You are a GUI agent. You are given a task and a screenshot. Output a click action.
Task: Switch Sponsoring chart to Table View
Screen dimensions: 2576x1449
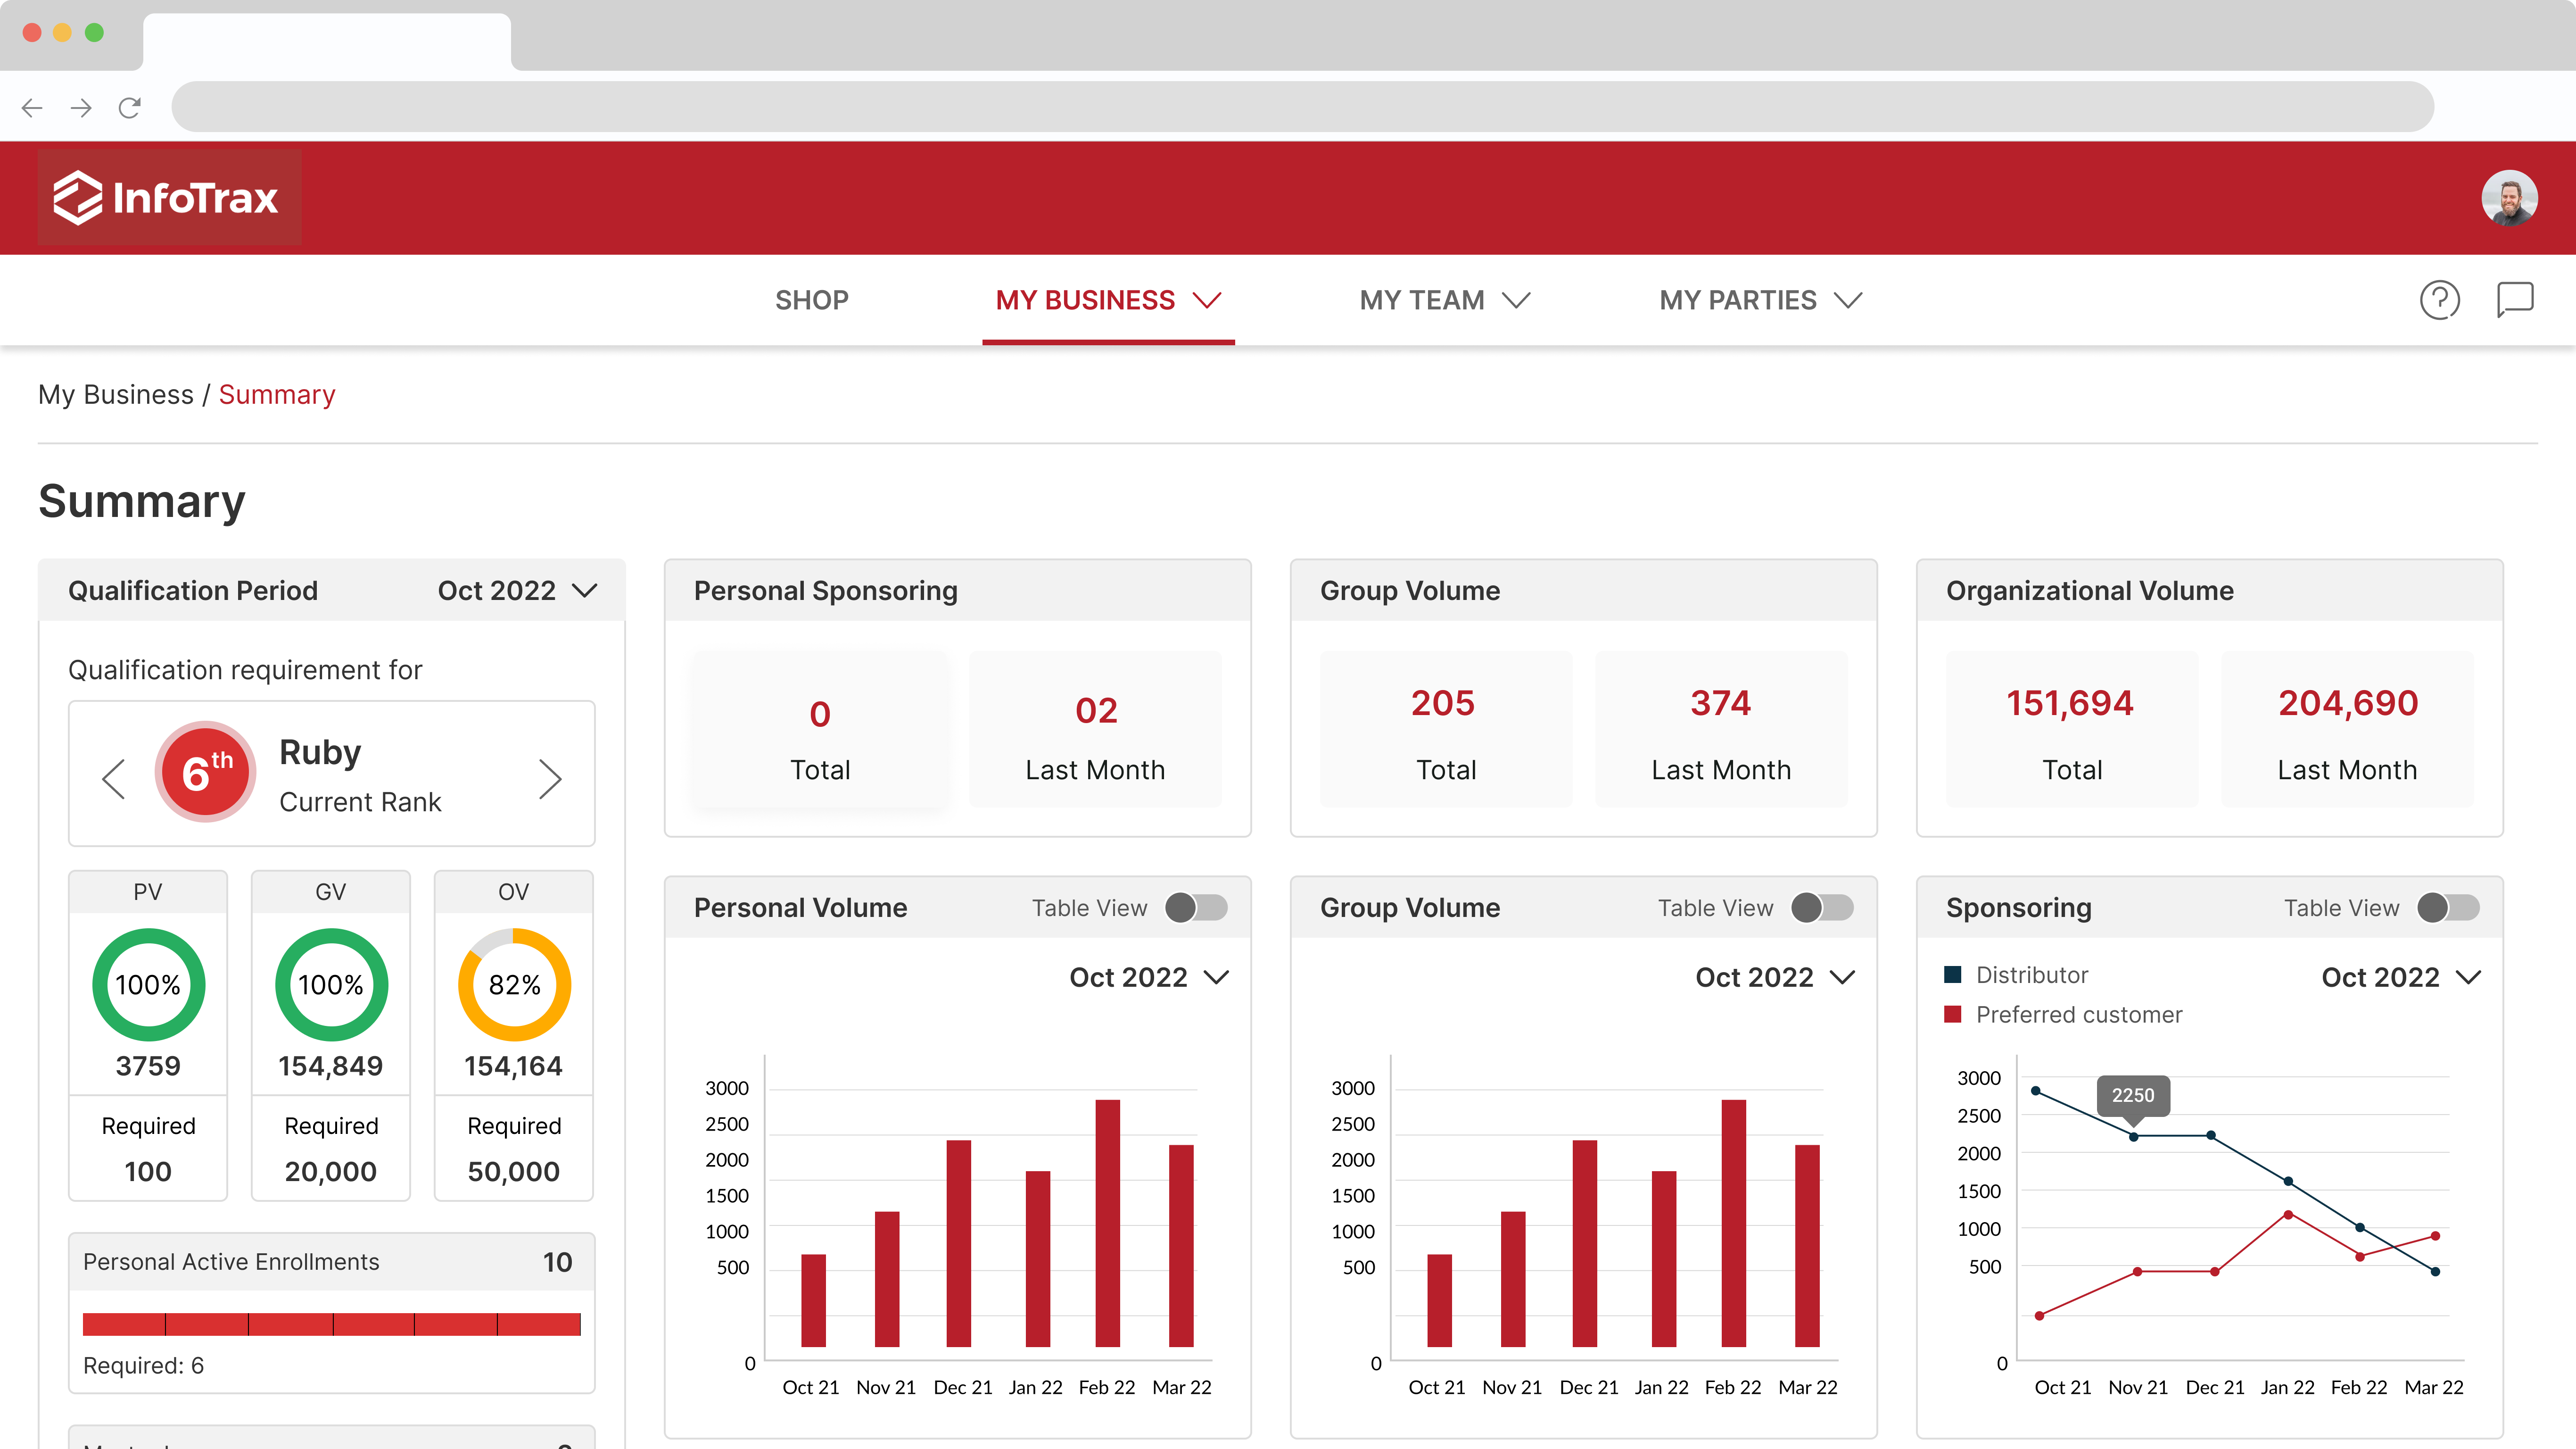point(2448,908)
